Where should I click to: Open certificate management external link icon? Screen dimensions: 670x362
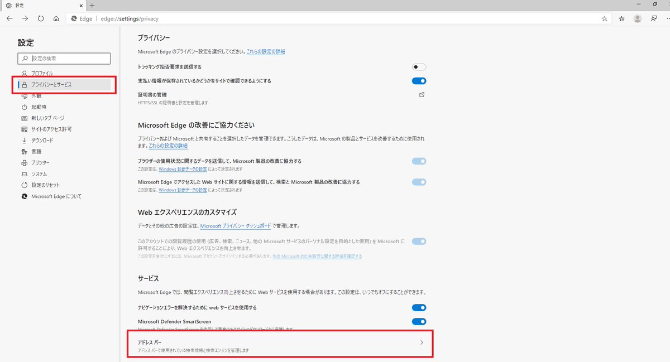[x=422, y=95]
